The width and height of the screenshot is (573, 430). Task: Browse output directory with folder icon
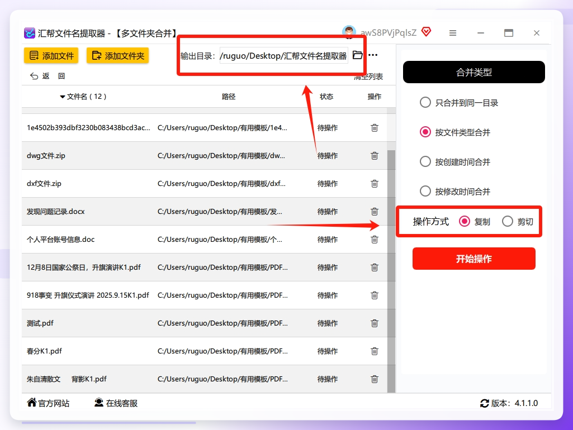[x=357, y=55]
